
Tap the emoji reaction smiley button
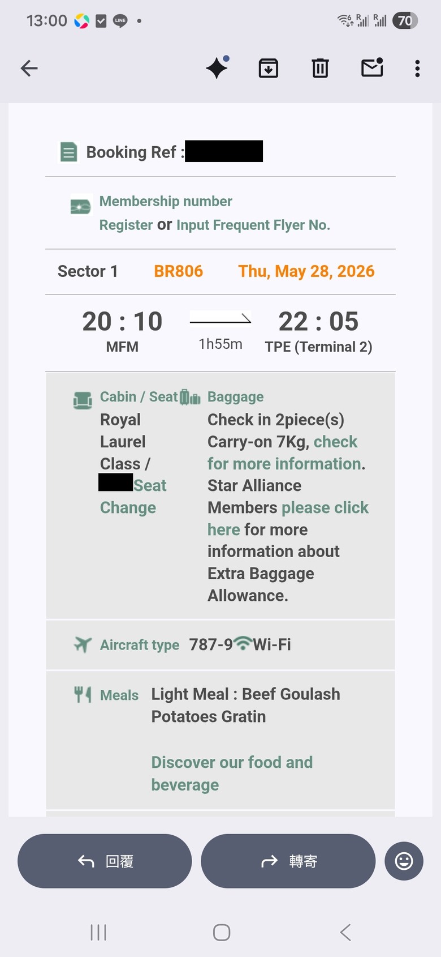pyautogui.click(x=404, y=861)
